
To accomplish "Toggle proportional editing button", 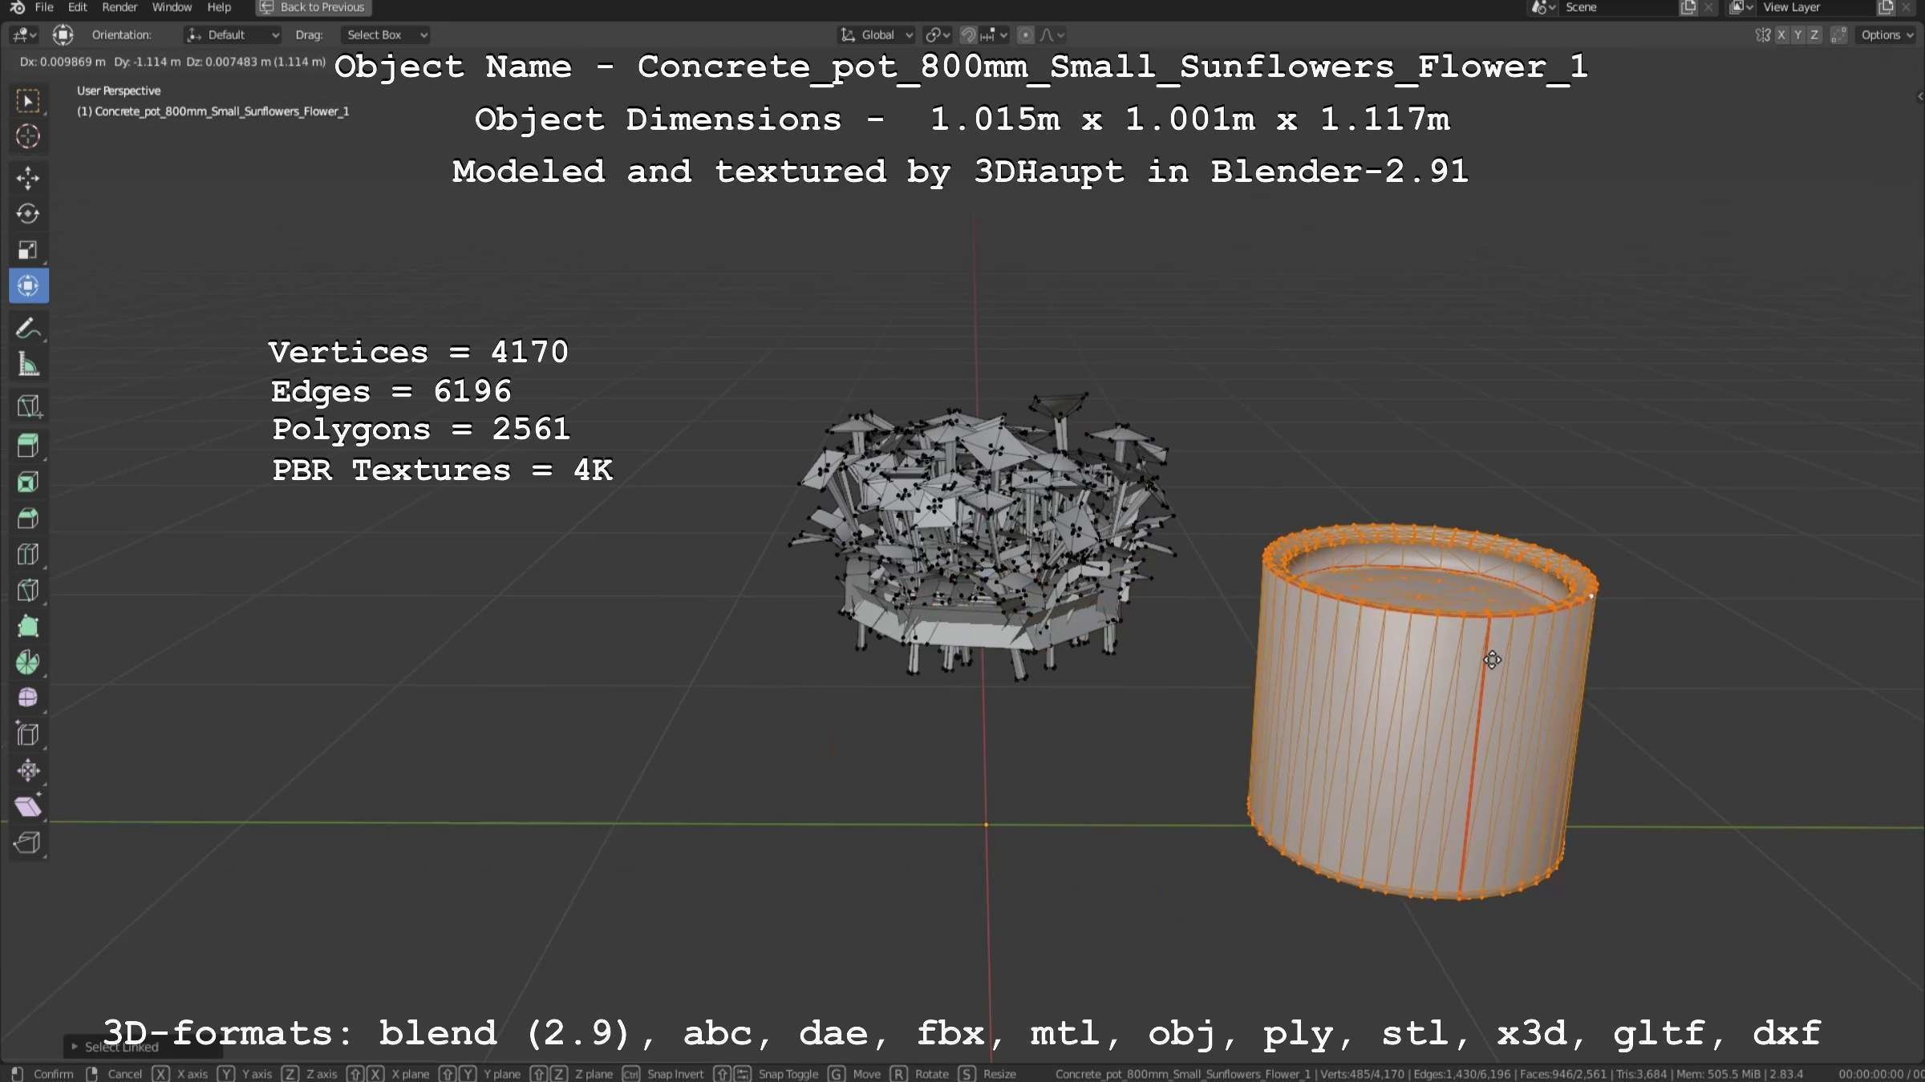I will tap(1025, 35).
